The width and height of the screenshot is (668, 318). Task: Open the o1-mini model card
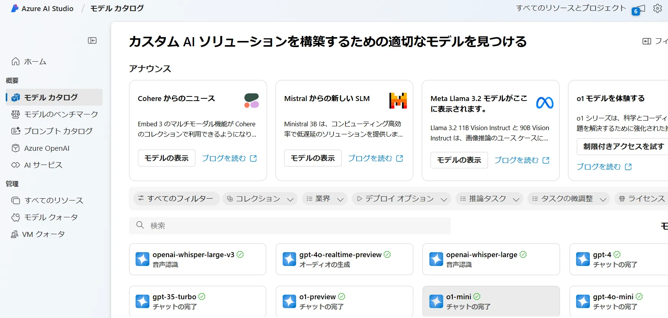coord(491,301)
